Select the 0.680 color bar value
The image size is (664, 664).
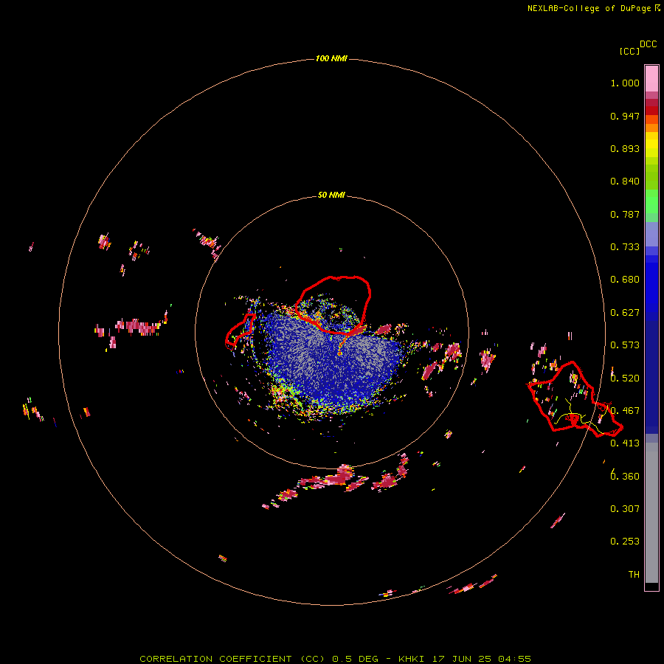pos(625,280)
